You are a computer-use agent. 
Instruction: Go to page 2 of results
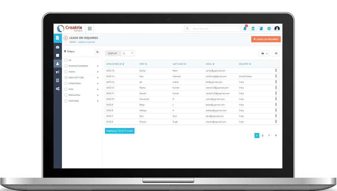[263, 136]
